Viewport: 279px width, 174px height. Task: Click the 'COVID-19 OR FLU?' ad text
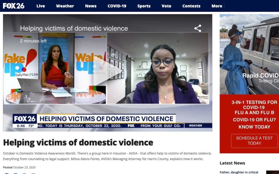[x=254, y=120]
